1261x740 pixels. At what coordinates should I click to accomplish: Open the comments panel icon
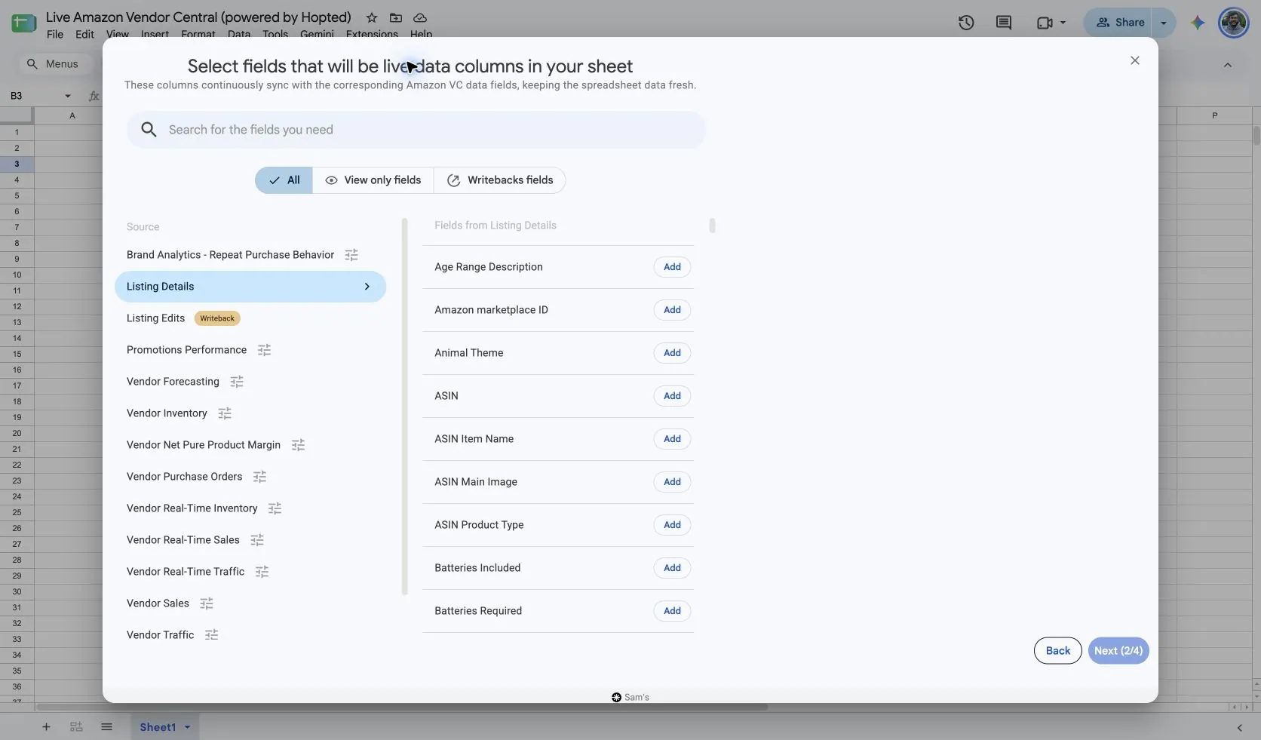1004,23
